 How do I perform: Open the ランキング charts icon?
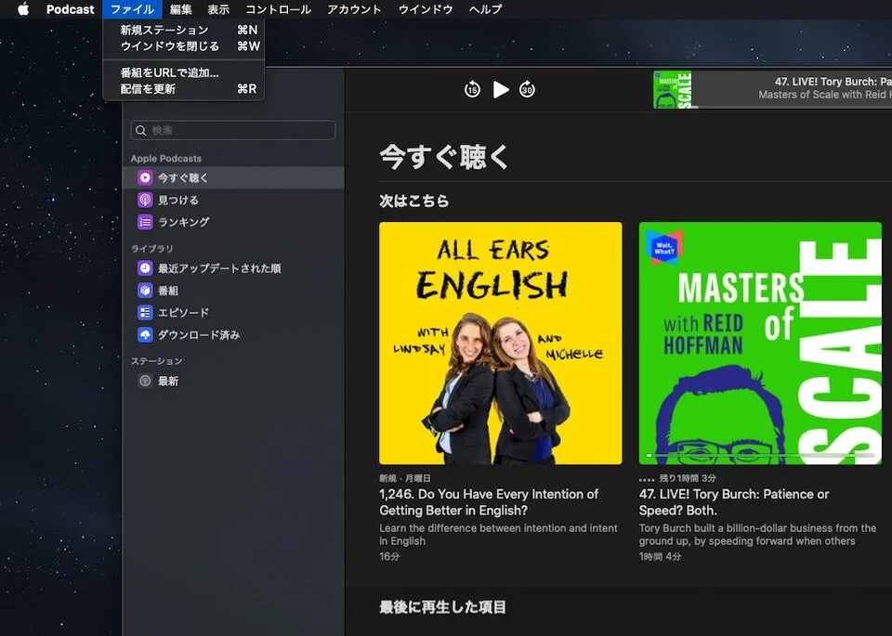coord(145,222)
